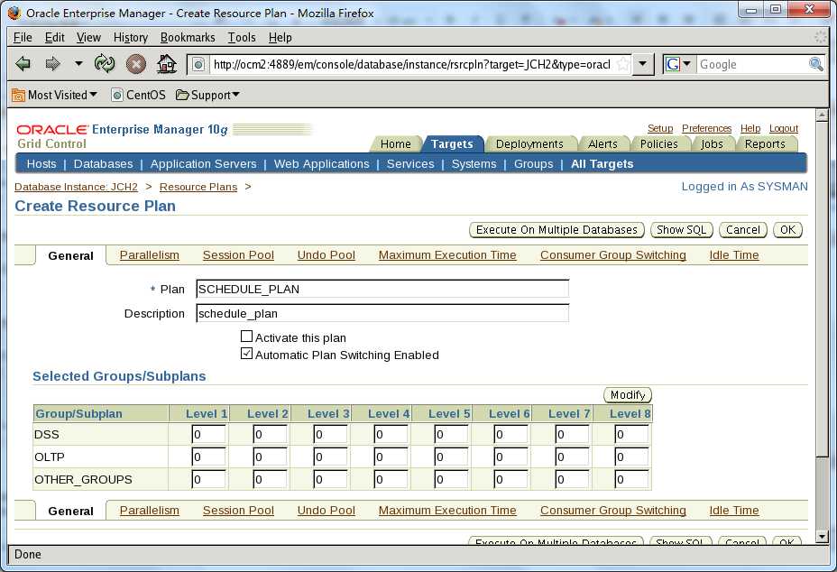Open the address bar history dropdown
Screen dimensions: 837x572
pyautogui.click(x=643, y=65)
